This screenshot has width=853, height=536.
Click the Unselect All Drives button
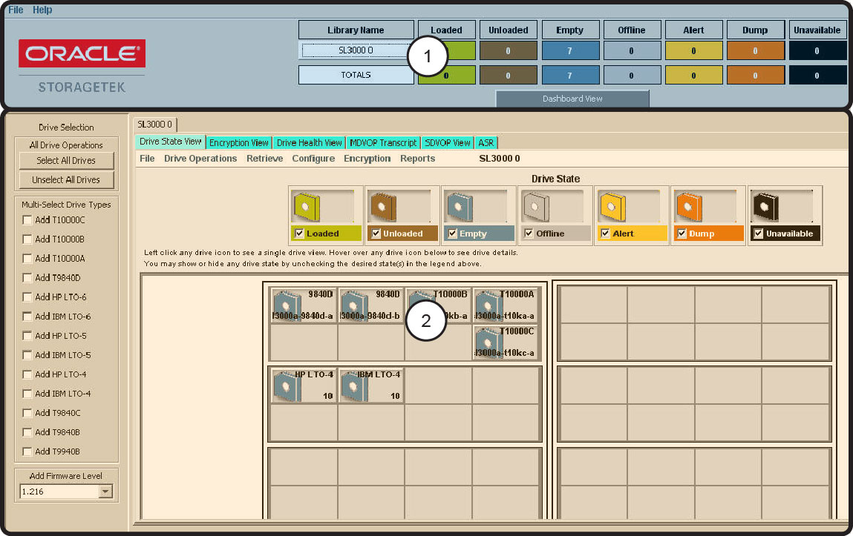(66, 179)
